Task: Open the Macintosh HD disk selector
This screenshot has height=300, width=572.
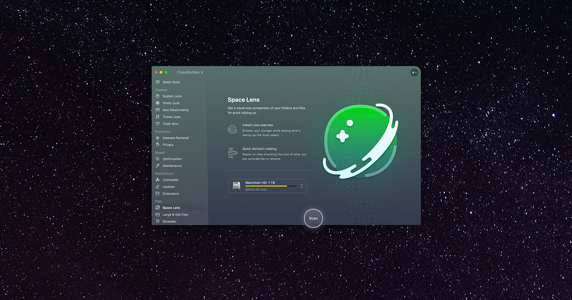Action: tap(267, 186)
